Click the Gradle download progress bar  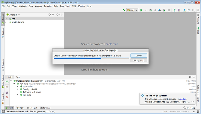(x=90, y=58)
